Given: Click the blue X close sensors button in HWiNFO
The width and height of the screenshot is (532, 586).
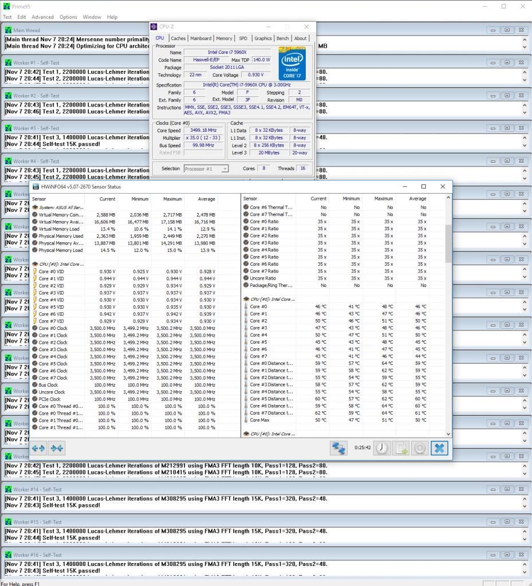Looking at the screenshot, I should [439, 448].
